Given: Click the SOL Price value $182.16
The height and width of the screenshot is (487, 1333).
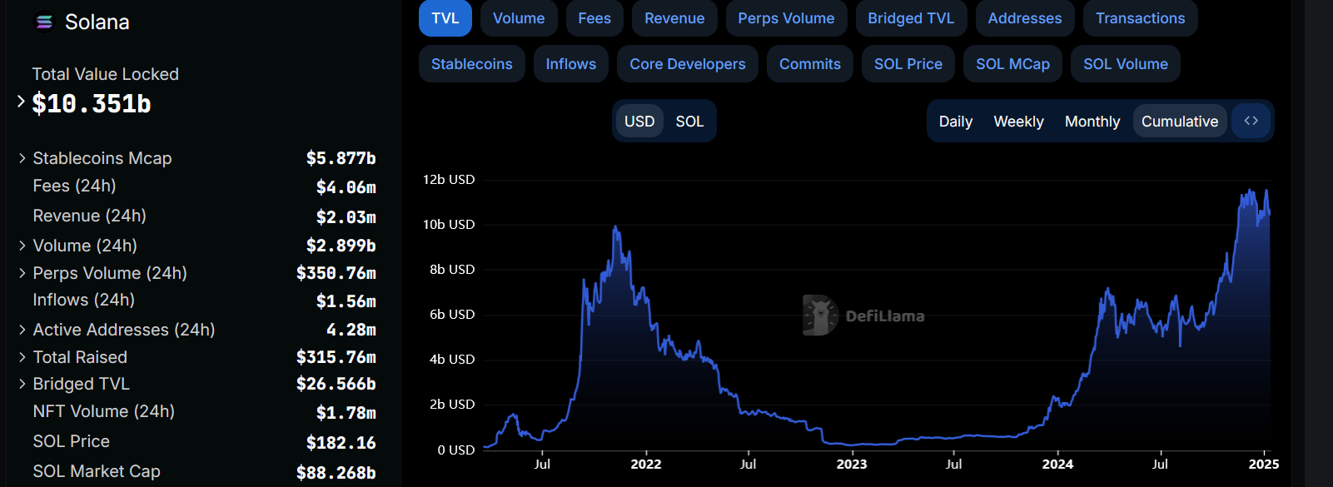Looking at the screenshot, I should (x=341, y=443).
